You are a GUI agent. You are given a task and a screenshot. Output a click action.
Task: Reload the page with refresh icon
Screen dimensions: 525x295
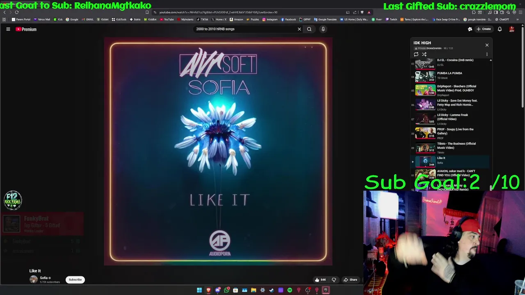17,12
